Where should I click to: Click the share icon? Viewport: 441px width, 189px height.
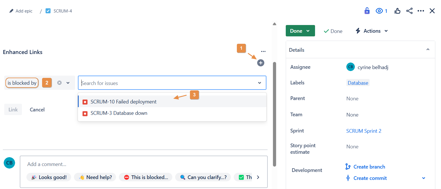409,11
